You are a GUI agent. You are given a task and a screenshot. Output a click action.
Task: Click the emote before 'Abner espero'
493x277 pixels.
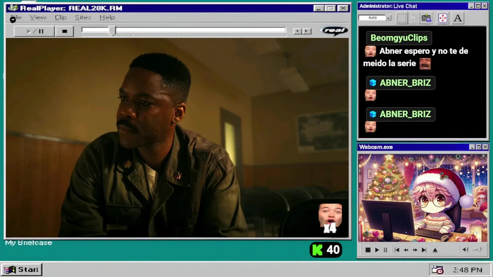point(370,52)
